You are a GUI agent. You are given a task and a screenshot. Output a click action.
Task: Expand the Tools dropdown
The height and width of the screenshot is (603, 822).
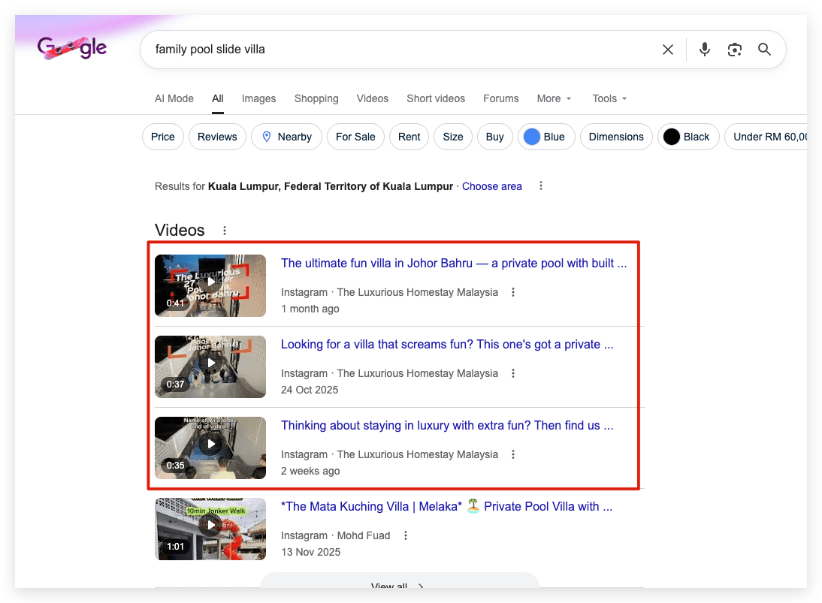609,98
